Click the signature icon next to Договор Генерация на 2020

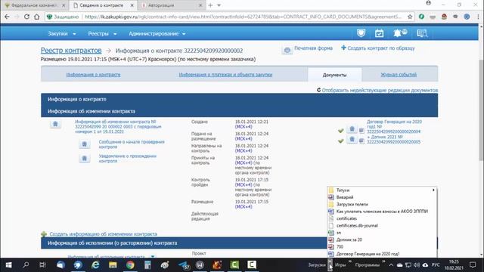[352, 129]
